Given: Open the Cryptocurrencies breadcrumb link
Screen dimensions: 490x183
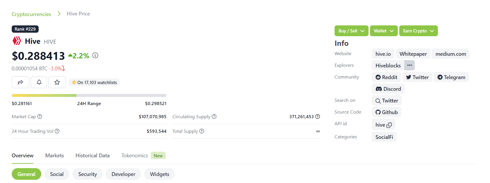Looking at the screenshot, I should pos(31,14).
